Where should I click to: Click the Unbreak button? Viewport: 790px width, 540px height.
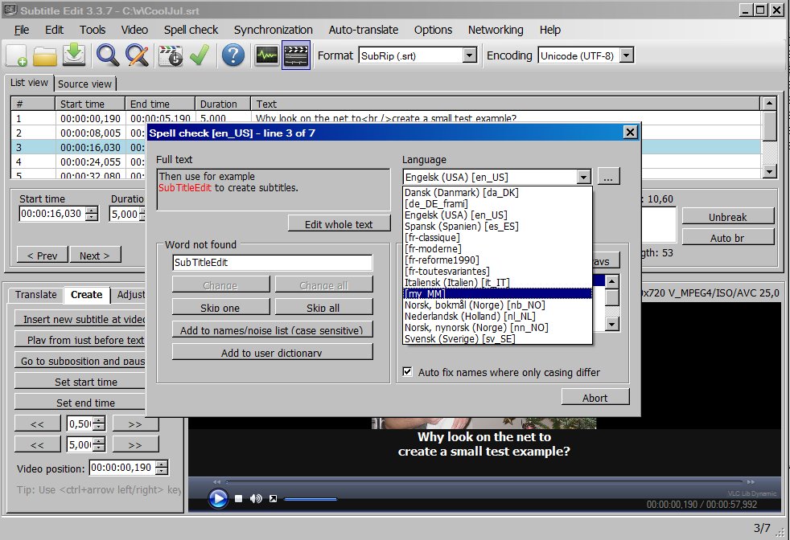coord(727,217)
